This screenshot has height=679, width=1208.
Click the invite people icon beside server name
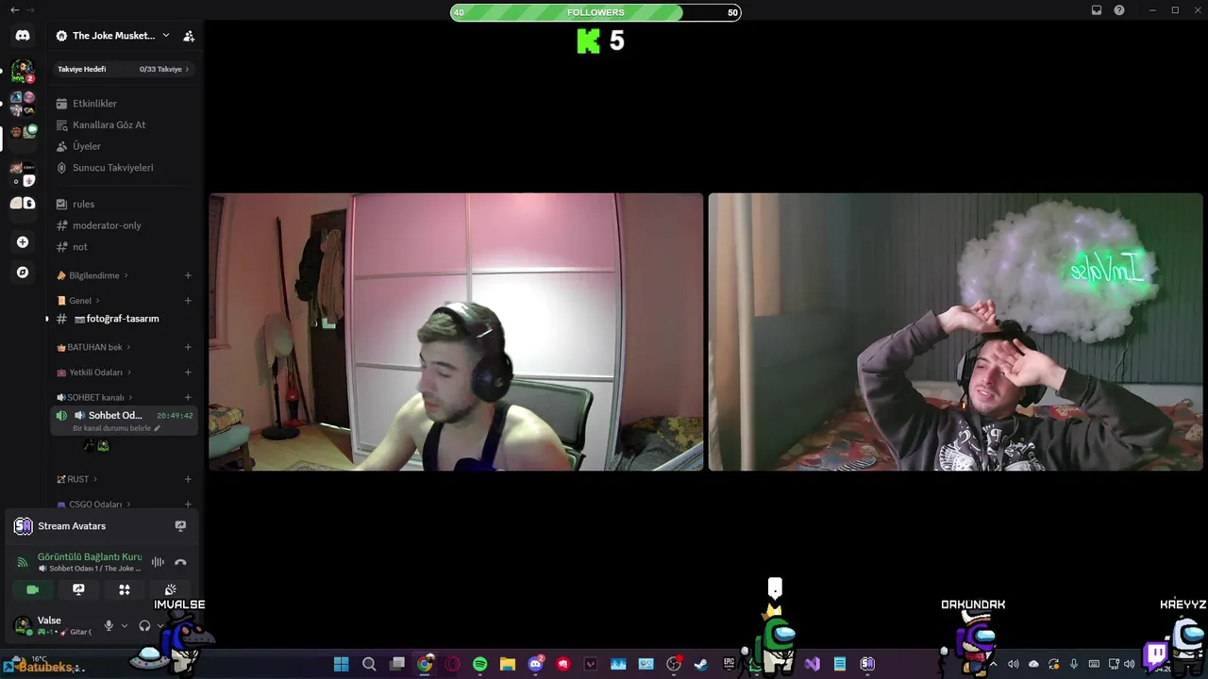[x=189, y=36]
